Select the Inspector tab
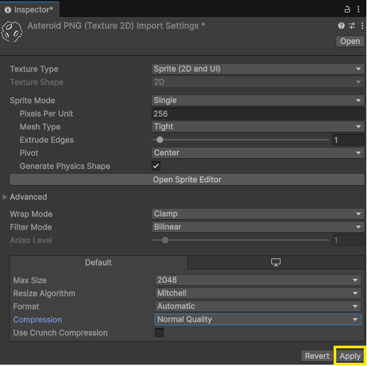This screenshot has height=366, width=367. click(29, 10)
